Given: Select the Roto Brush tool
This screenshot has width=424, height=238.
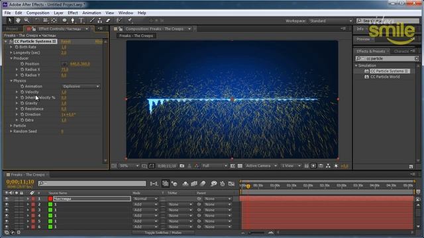Looking at the screenshot, I should click(x=119, y=20).
